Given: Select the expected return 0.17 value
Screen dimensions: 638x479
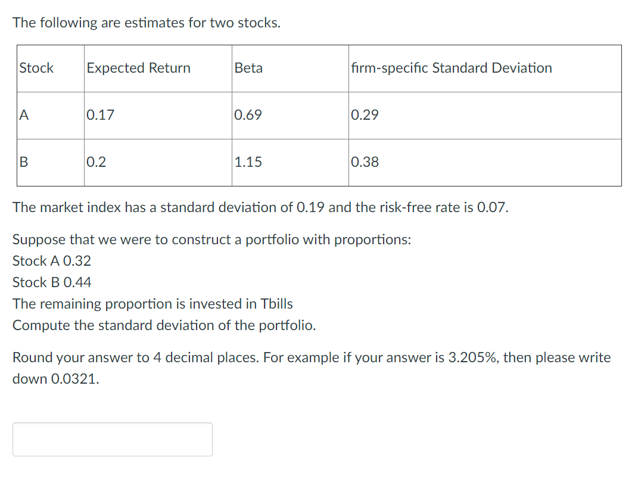Looking at the screenshot, I should click(100, 115).
